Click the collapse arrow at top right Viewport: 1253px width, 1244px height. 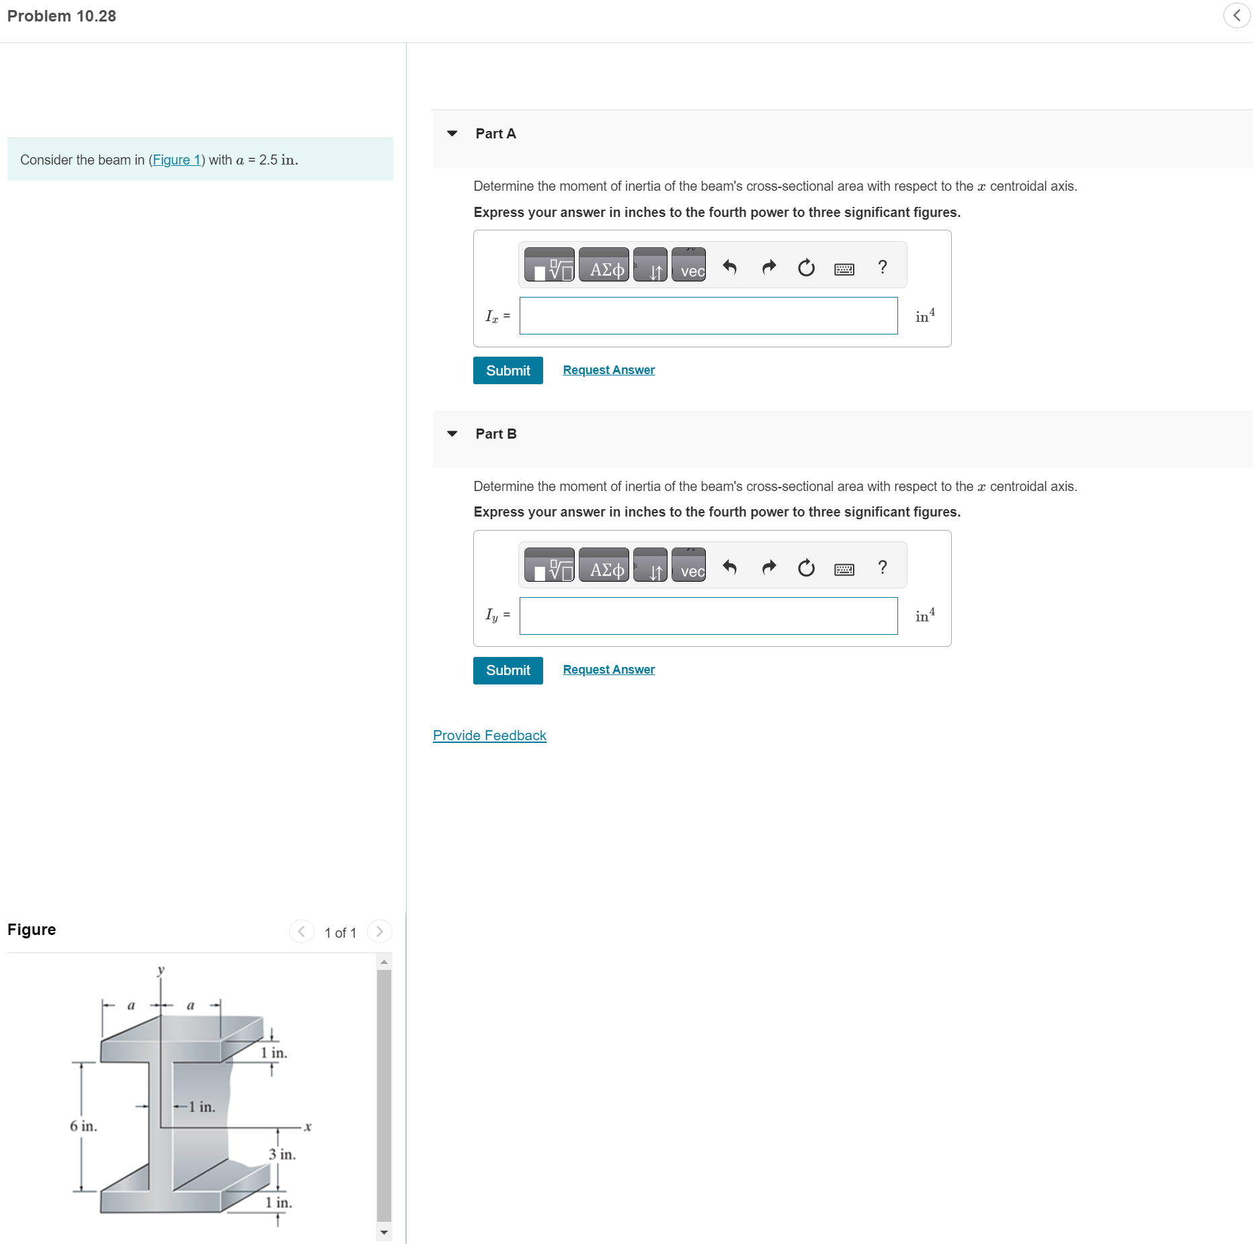coord(1237,15)
